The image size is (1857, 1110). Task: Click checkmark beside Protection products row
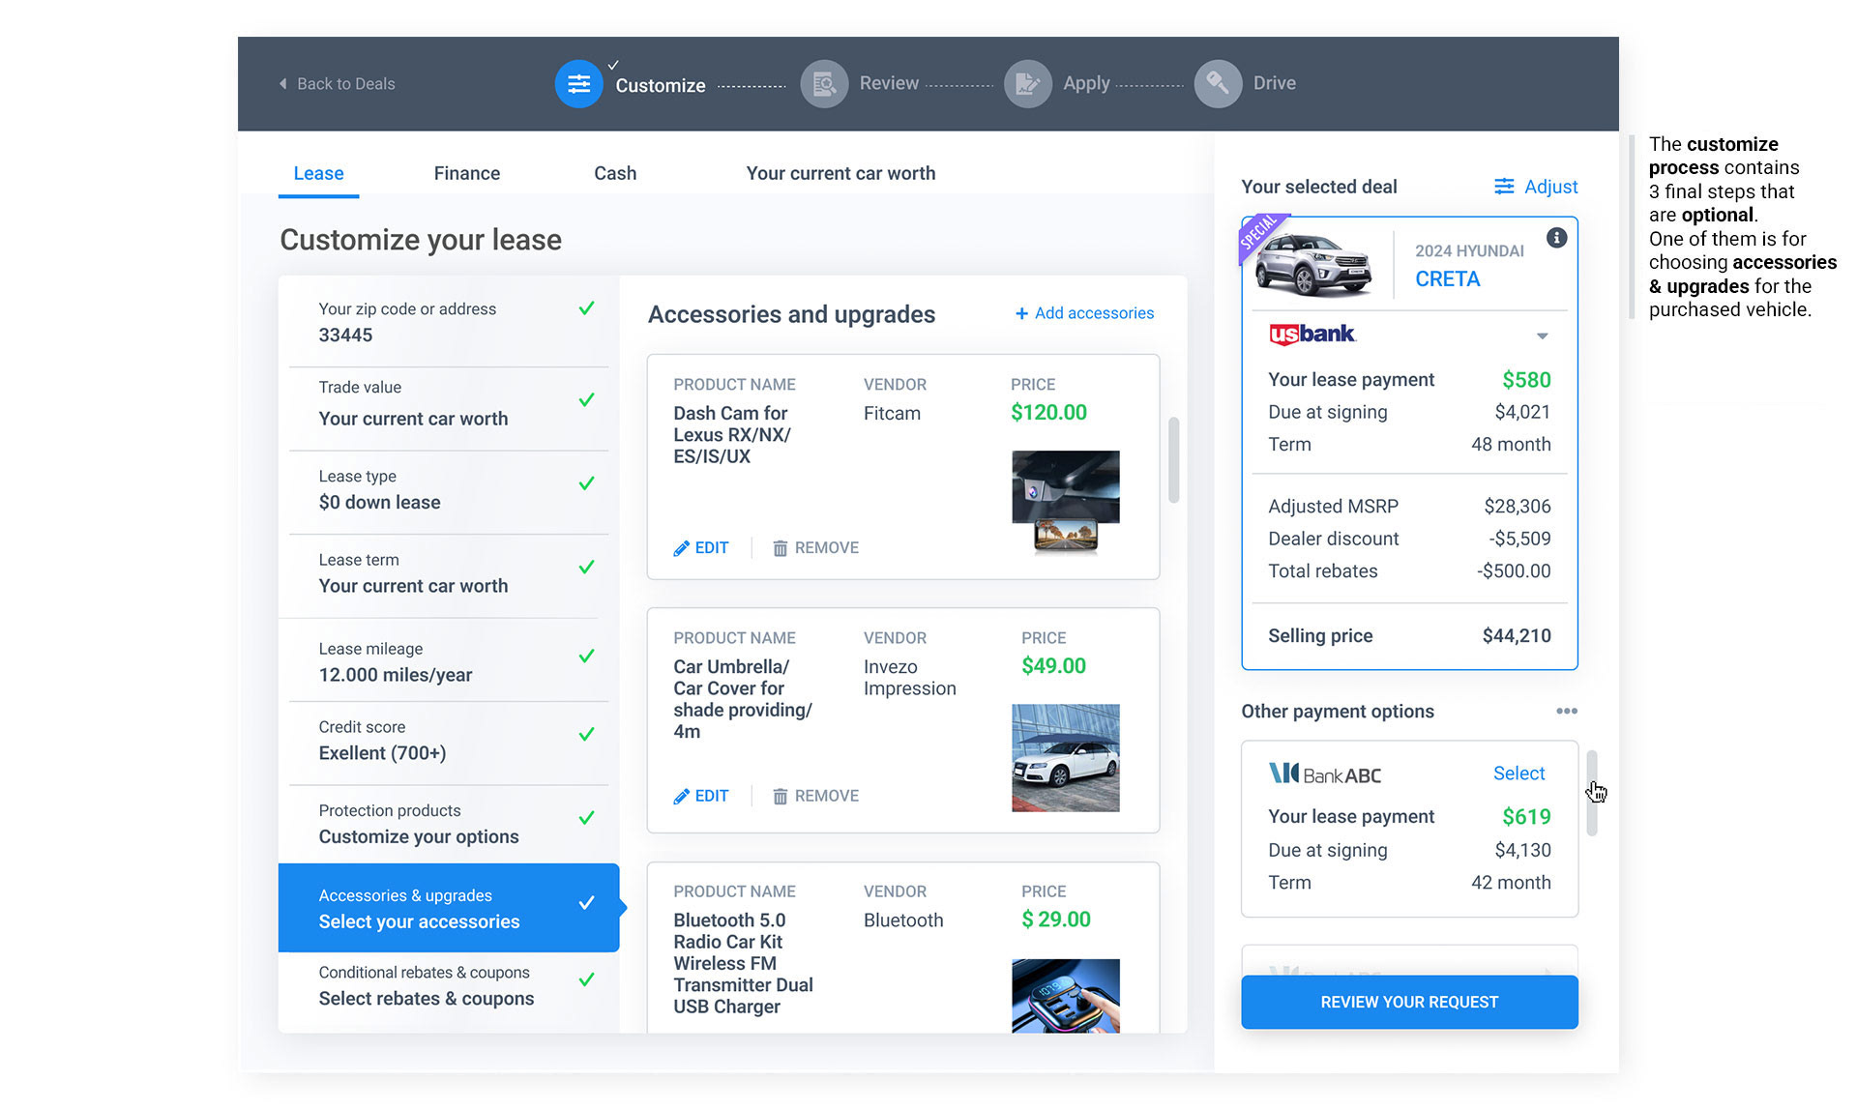(586, 819)
